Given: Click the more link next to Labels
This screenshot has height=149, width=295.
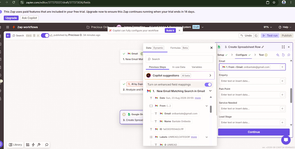Looking at the screenshot, I should pos(194,137).
